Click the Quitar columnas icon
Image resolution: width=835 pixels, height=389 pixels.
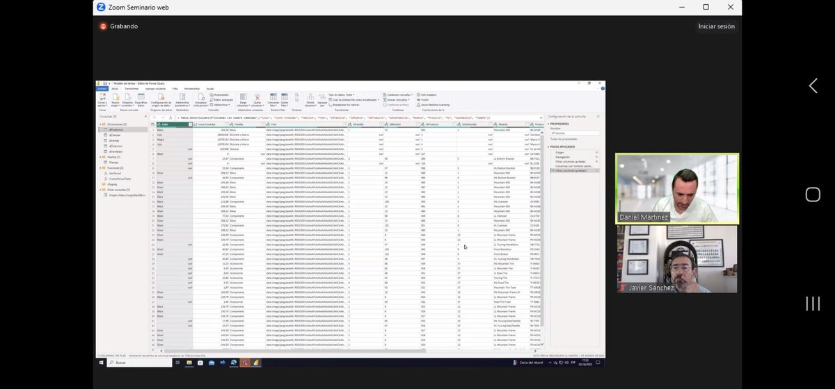257,97
